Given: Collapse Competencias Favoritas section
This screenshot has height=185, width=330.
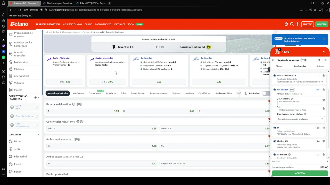Looking at the screenshot, I should (x=39, y=98).
